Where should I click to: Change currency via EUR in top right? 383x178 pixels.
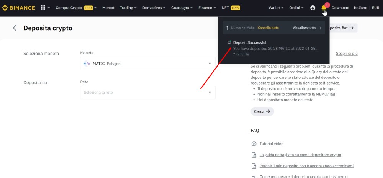(x=376, y=8)
